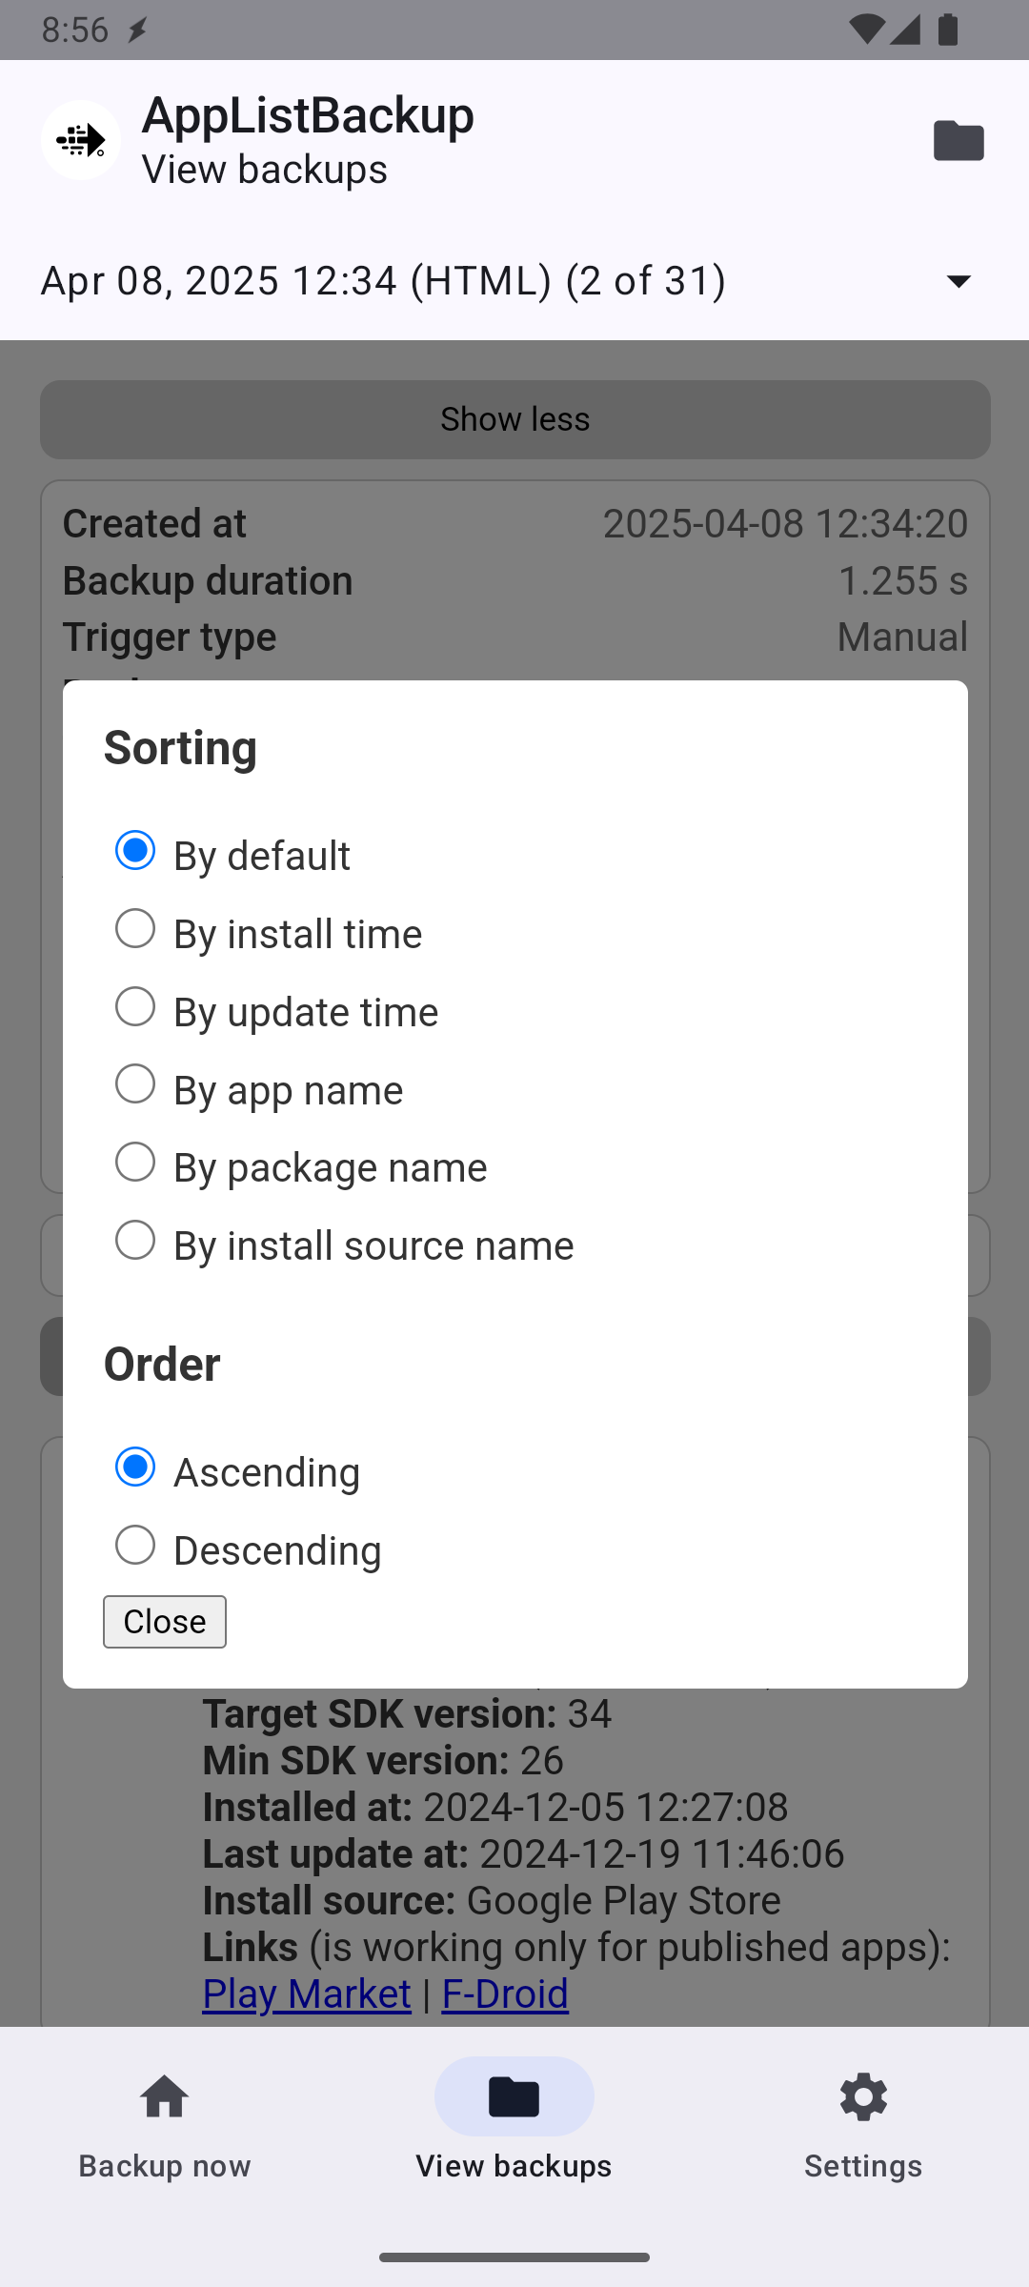Tap the Wi-Fi status icon
This screenshot has height=2287, width=1029.
click(x=864, y=30)
